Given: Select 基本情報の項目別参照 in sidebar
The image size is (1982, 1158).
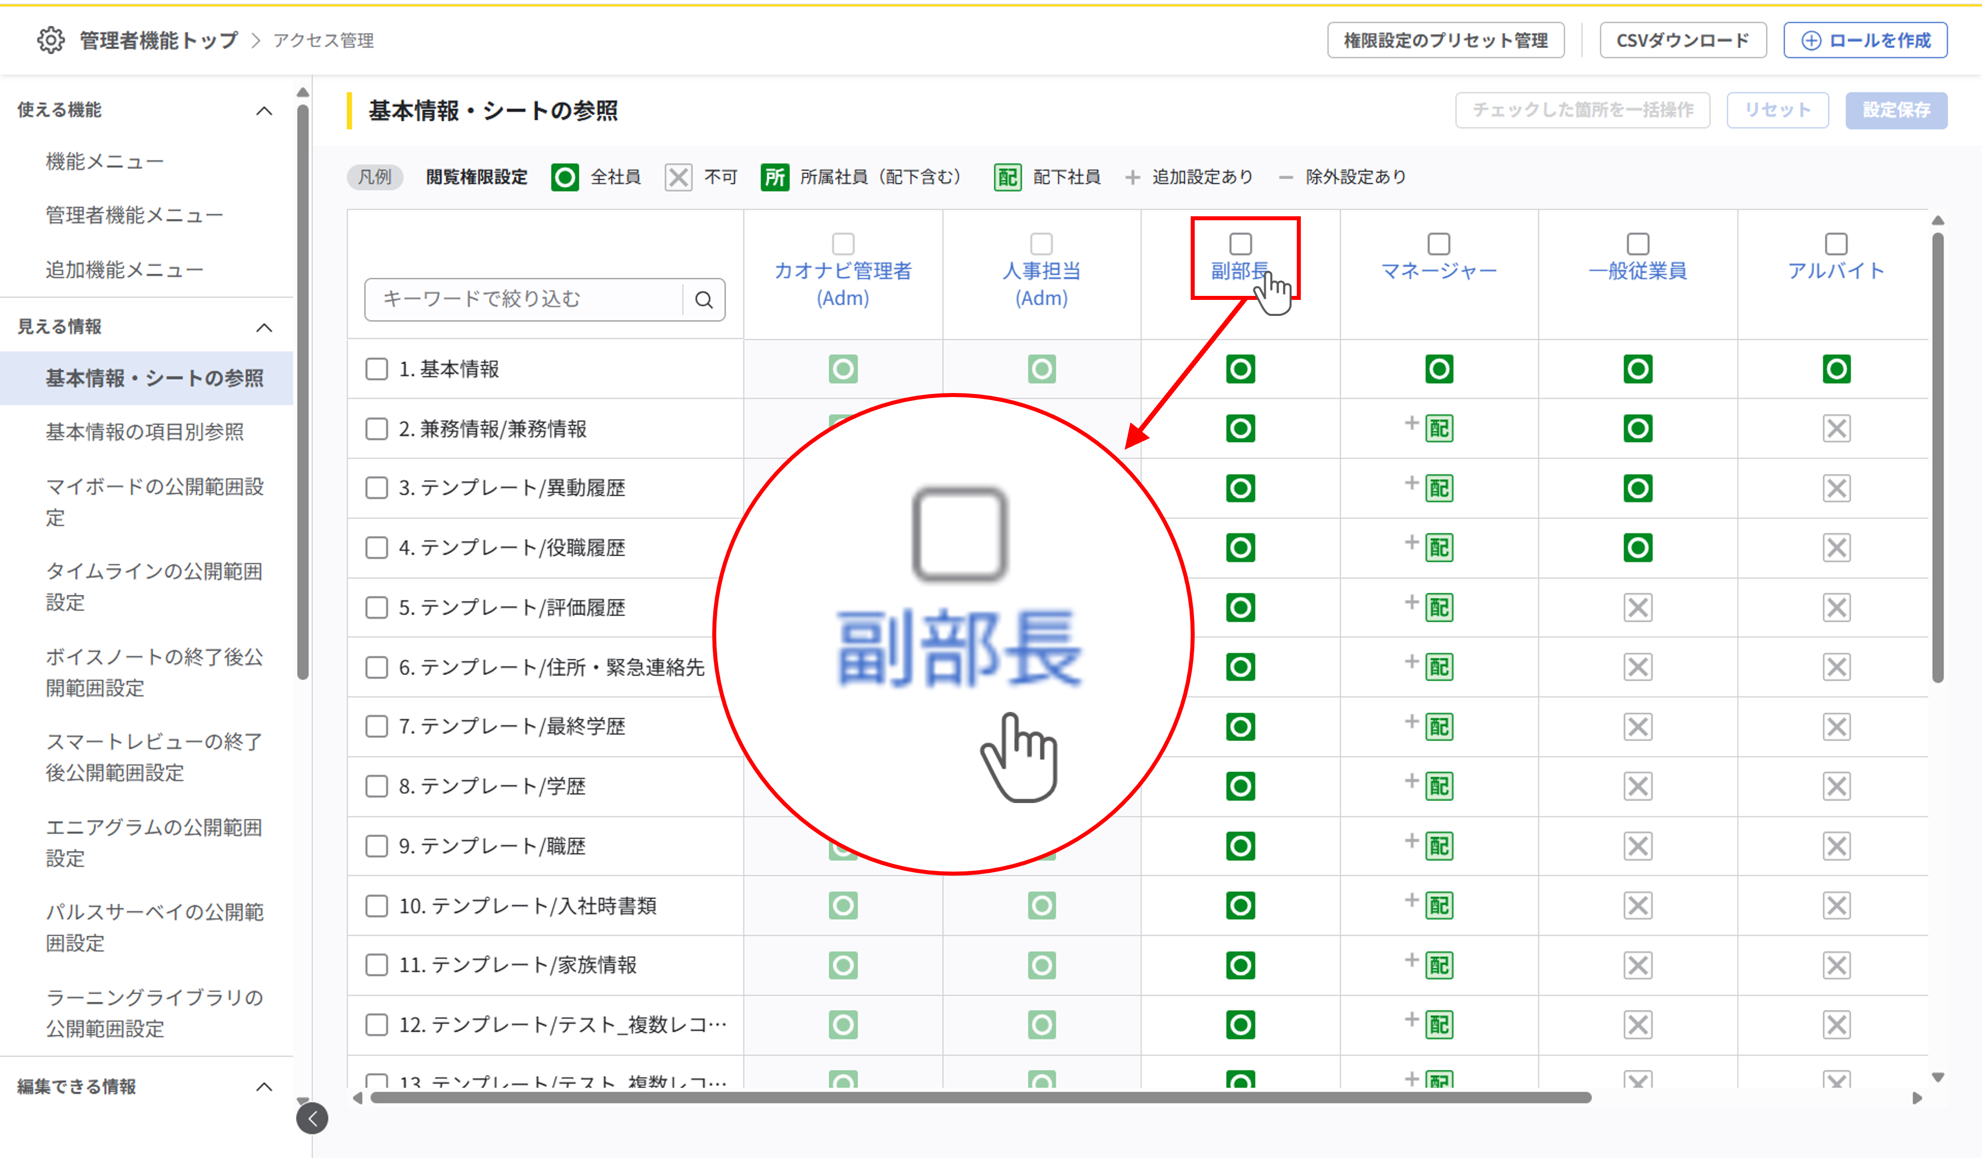Looking at the screenshot, I should (x=145, y=432).
